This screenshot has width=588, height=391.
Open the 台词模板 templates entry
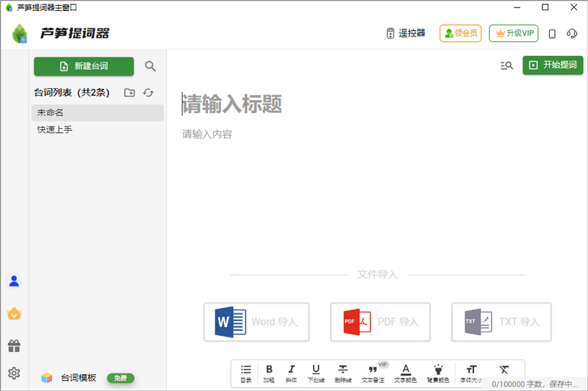coord(79,378)
